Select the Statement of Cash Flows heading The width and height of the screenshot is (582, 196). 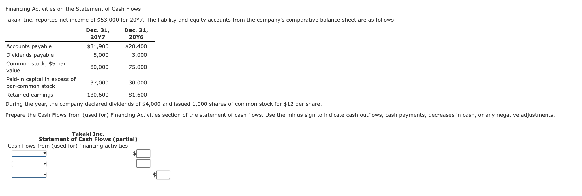click(88, 139)
